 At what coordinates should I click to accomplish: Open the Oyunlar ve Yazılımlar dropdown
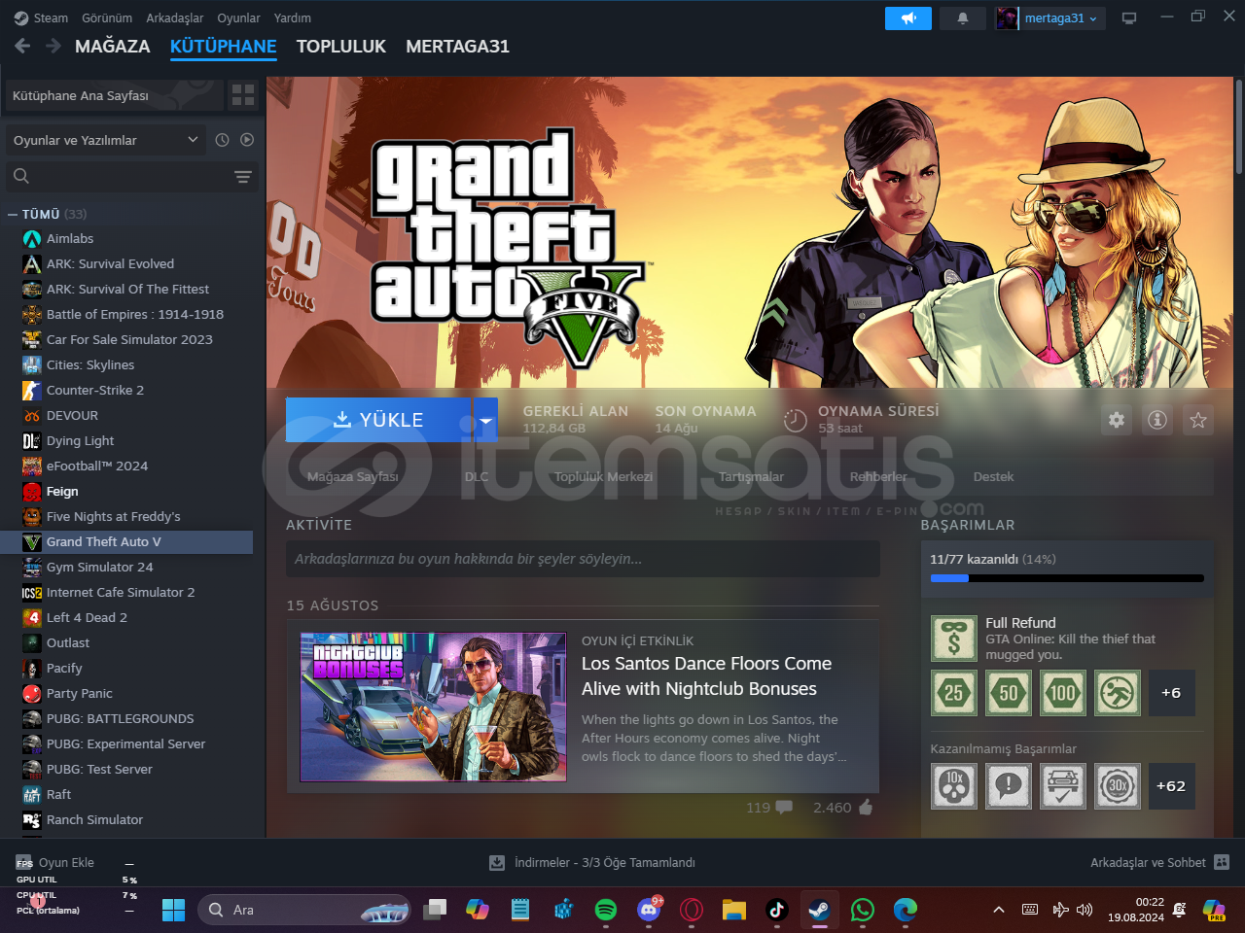click(x=106, y=140)
